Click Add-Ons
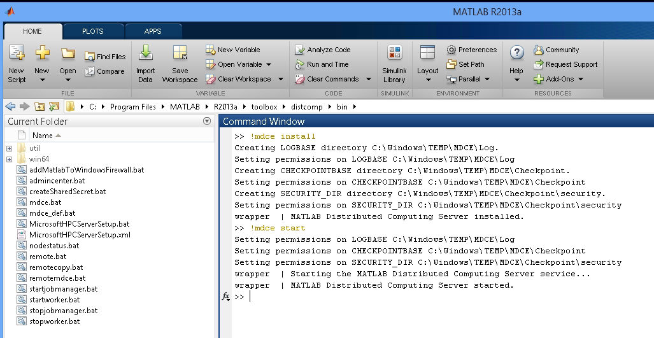654x338 pixels. (x=554, y=79)
